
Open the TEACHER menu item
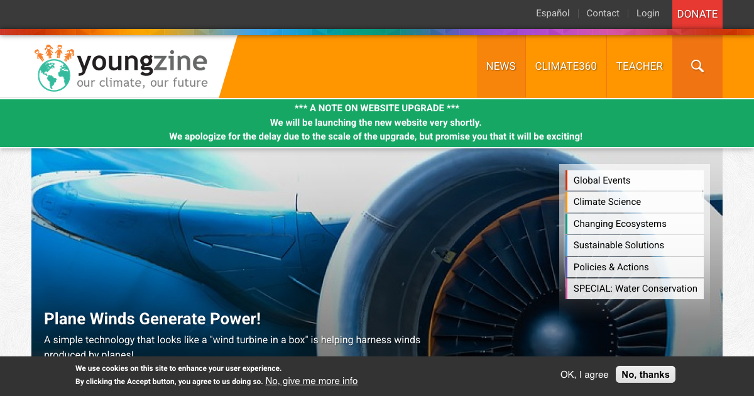click(639, 66)
